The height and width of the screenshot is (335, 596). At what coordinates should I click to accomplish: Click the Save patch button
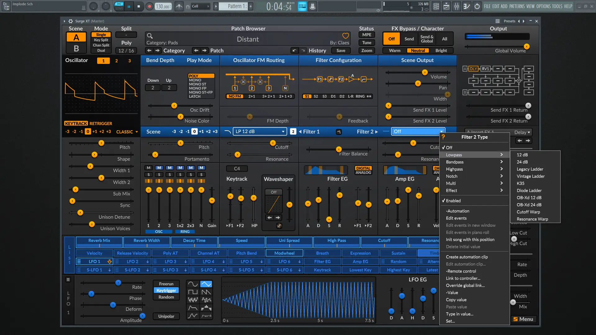341,51
